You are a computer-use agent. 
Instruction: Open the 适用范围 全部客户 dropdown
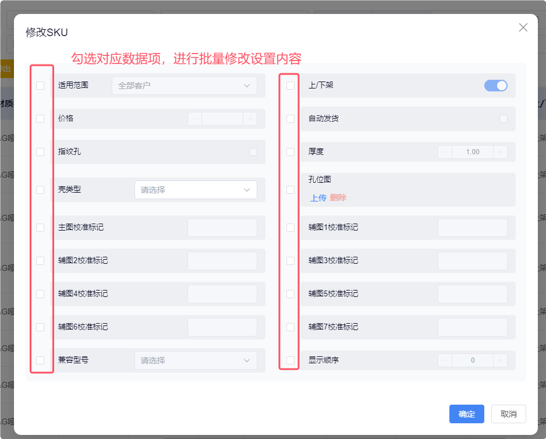(x=185, y=86)
